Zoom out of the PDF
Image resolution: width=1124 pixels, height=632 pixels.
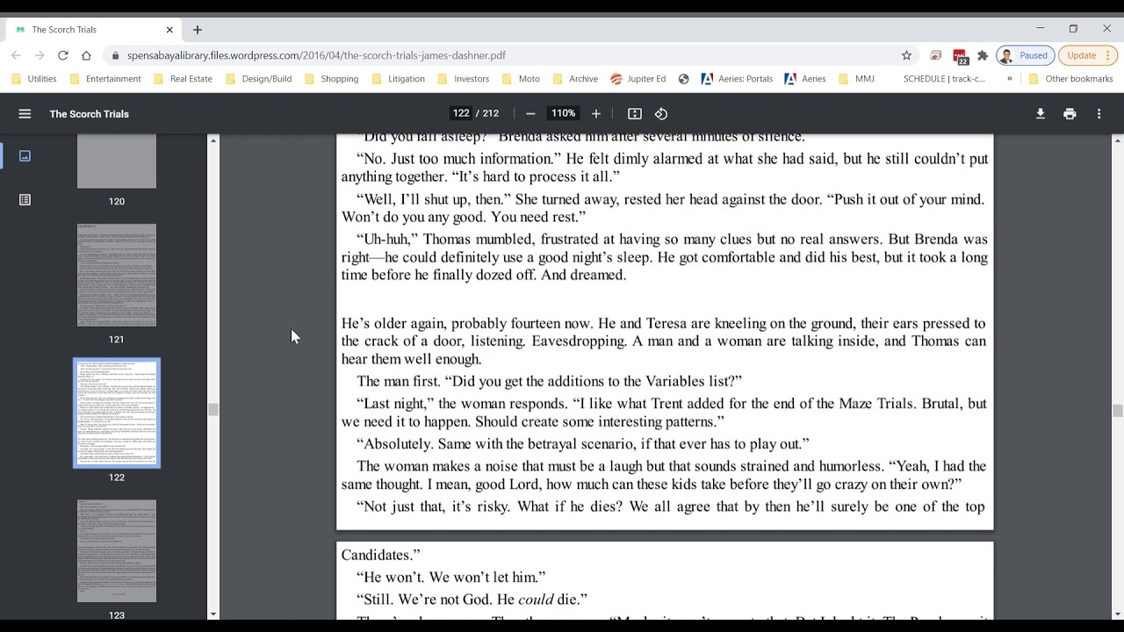coord(530,113)
